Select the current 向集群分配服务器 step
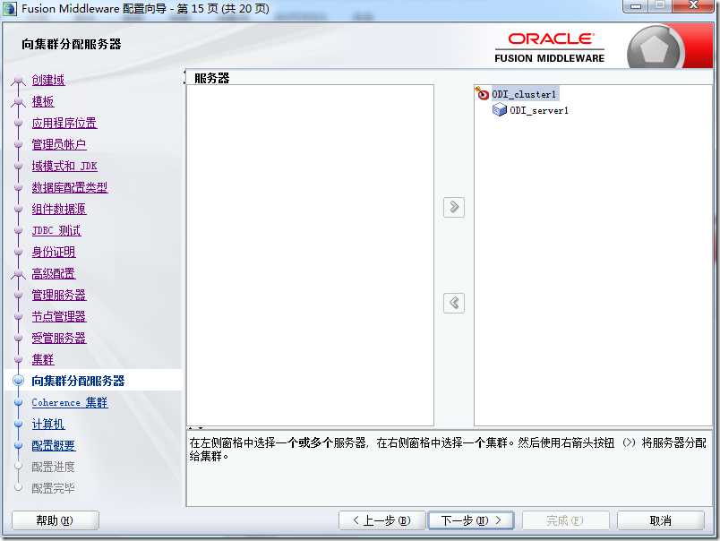Screen dimensions: 720x541 click(x=78, y=381)
